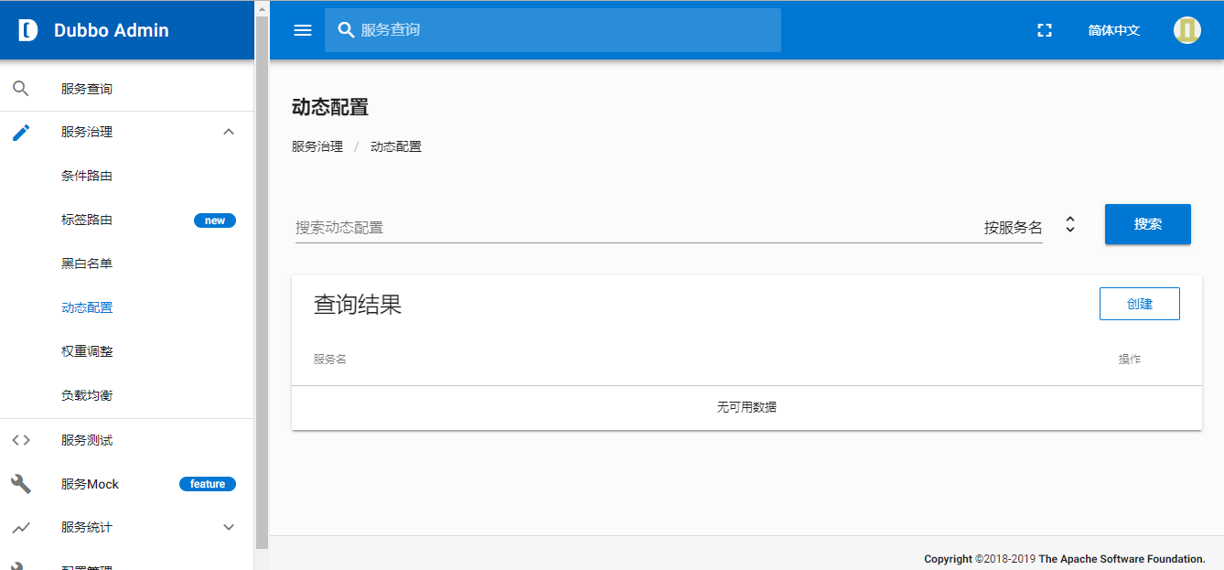Select 权重调整 menu item
Screen dimensions: 1224x570
[x=87, y=351]
